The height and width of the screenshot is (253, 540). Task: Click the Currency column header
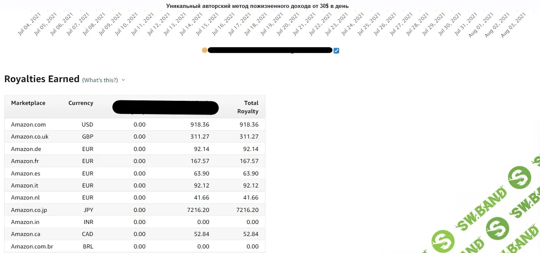81,103
